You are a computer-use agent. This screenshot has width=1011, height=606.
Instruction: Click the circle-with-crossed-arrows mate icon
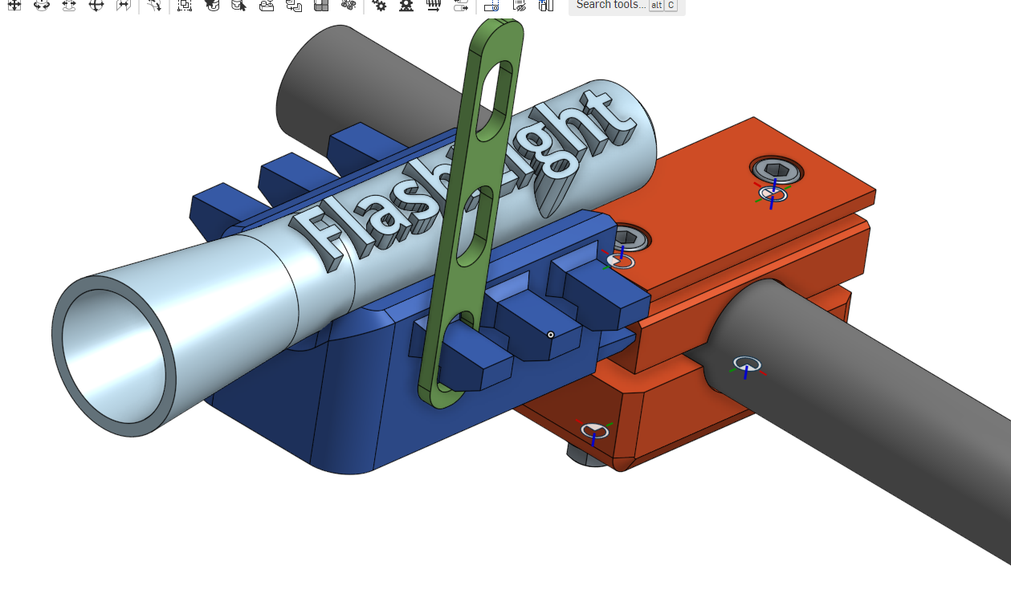pyautogui.click(x=96, y=5)
